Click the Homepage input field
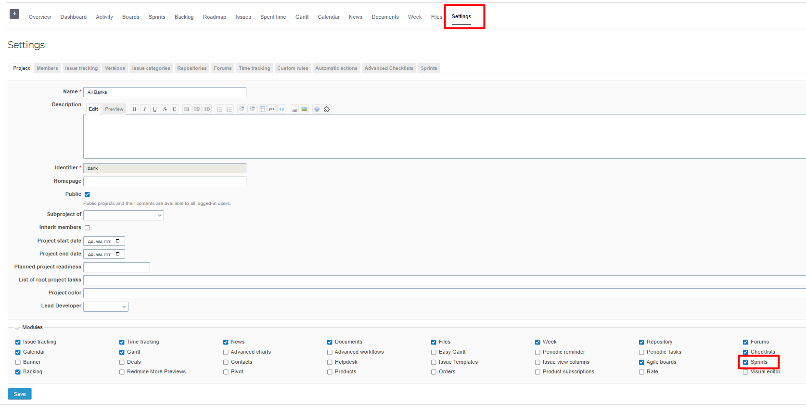 pos(165,181)
